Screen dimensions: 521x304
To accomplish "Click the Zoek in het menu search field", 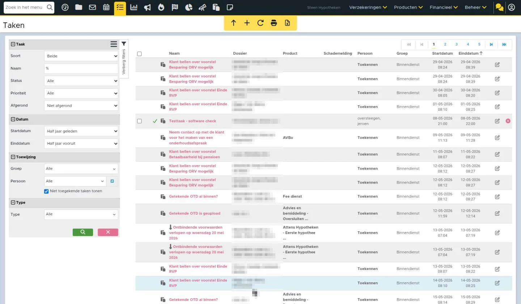I will pyautogui.click(x=29, y=7).
